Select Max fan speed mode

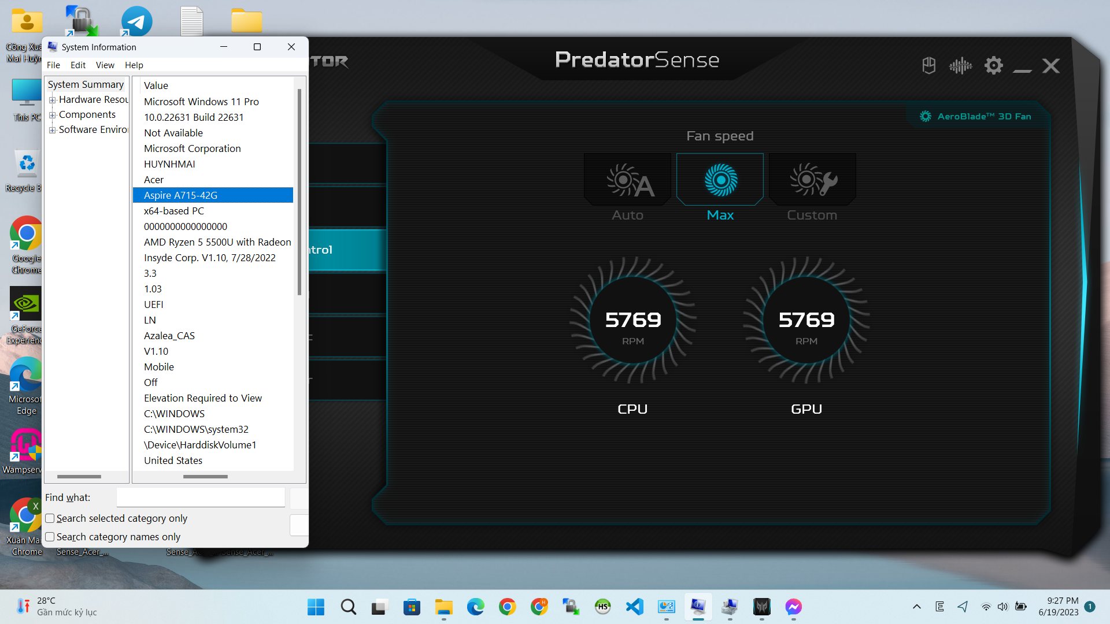(x=720, y=179)
